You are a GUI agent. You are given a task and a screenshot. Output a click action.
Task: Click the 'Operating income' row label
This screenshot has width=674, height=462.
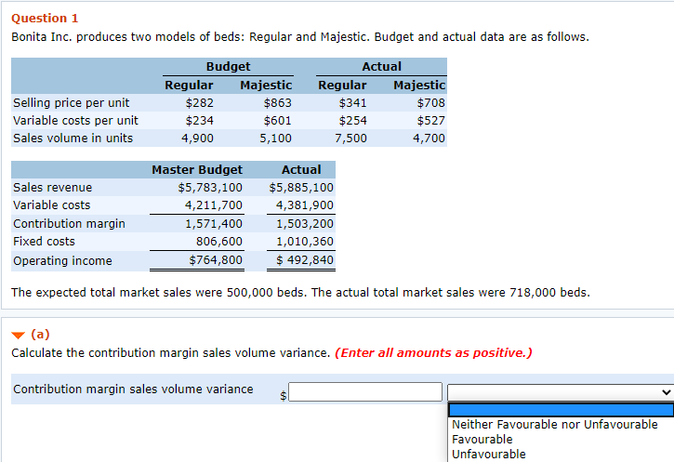(62, 261)
